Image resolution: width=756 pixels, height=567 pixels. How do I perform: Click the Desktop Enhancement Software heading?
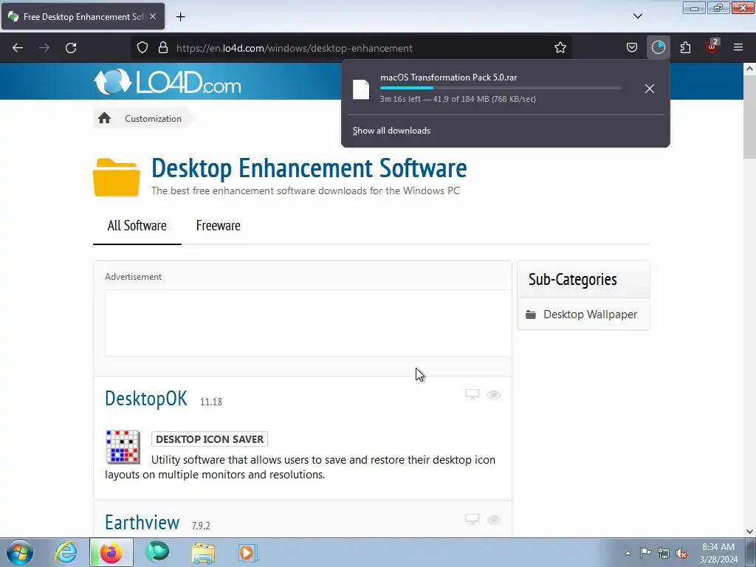(x=309, y=168)
